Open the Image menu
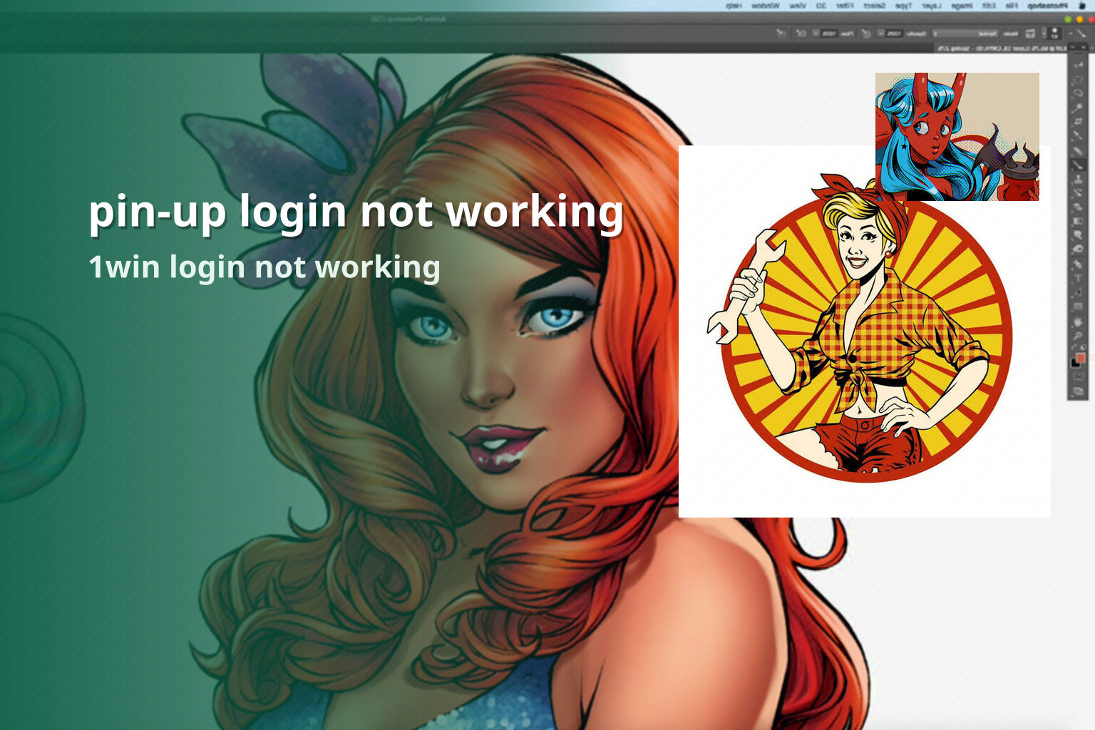1095x730 pixels. pos(962,5)
